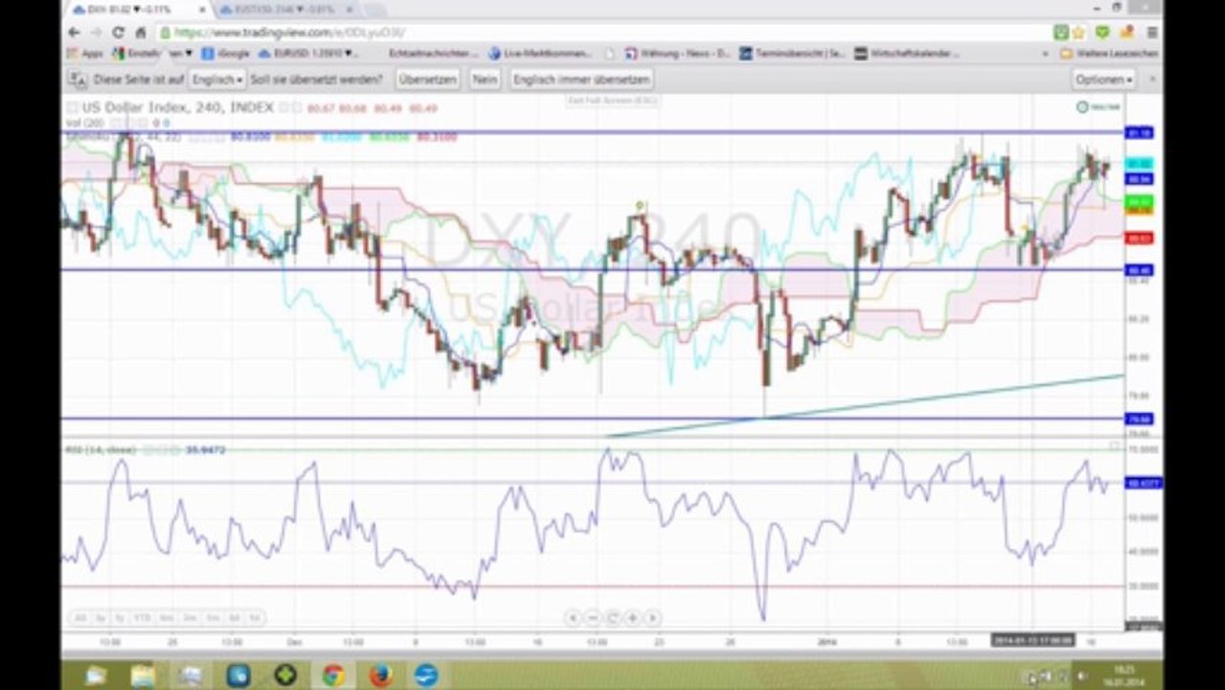
Task: Click the 80.48 price label on axis
Action: coord(1139,270)
